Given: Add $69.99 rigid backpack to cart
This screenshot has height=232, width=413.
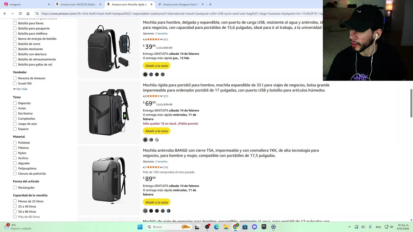Looking at the screenshot, I should (x=156, y=131).
